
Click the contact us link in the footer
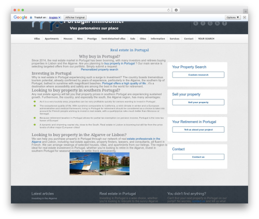[x=198, y=201]
